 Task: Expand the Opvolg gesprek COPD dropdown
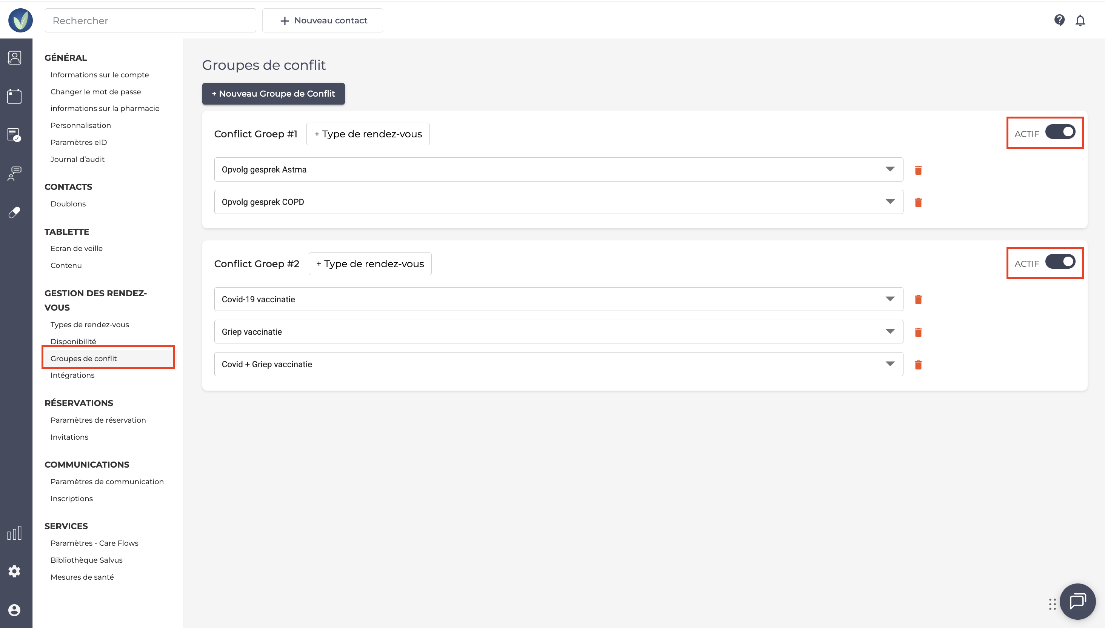point(890,202)
